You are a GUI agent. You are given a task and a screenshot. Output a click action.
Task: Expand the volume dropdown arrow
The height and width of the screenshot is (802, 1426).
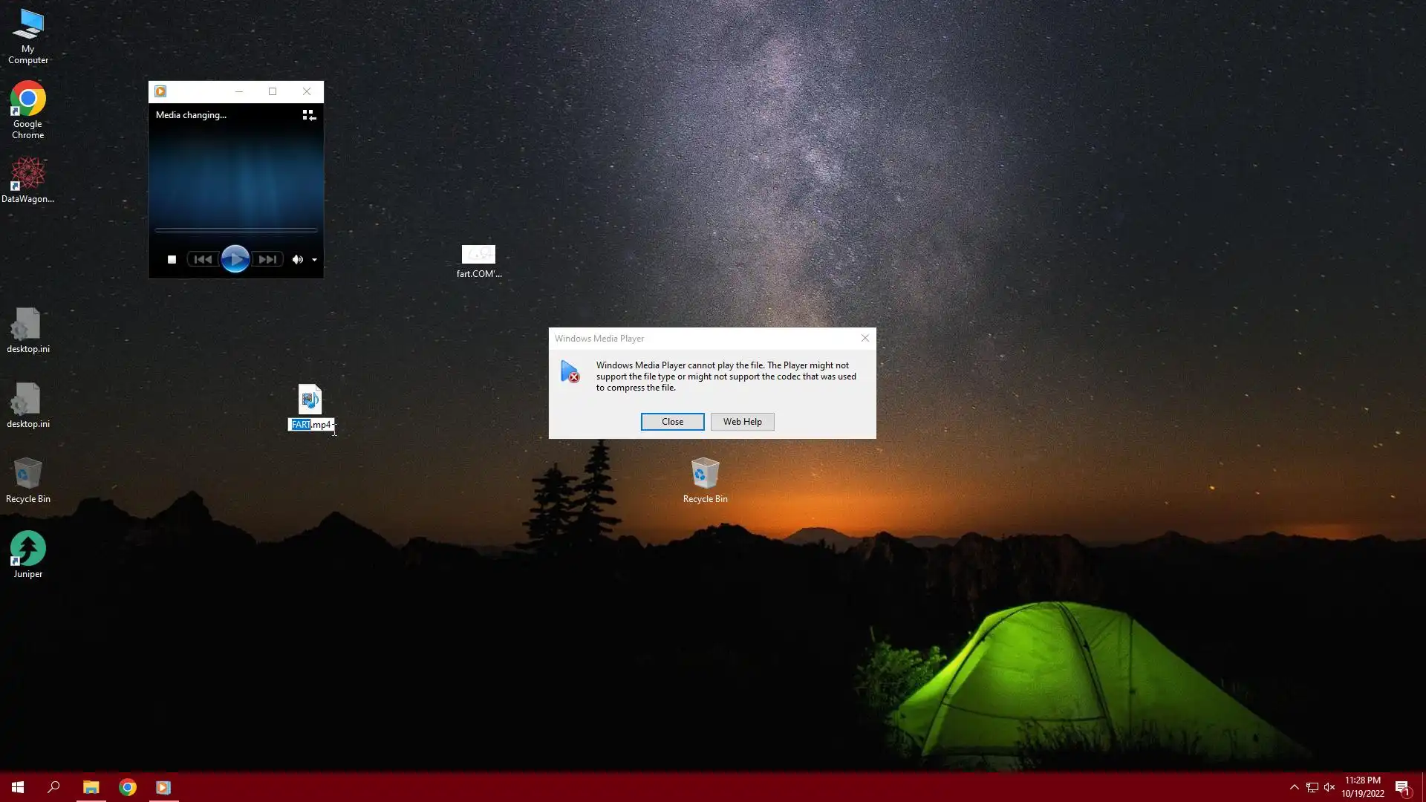315,260
